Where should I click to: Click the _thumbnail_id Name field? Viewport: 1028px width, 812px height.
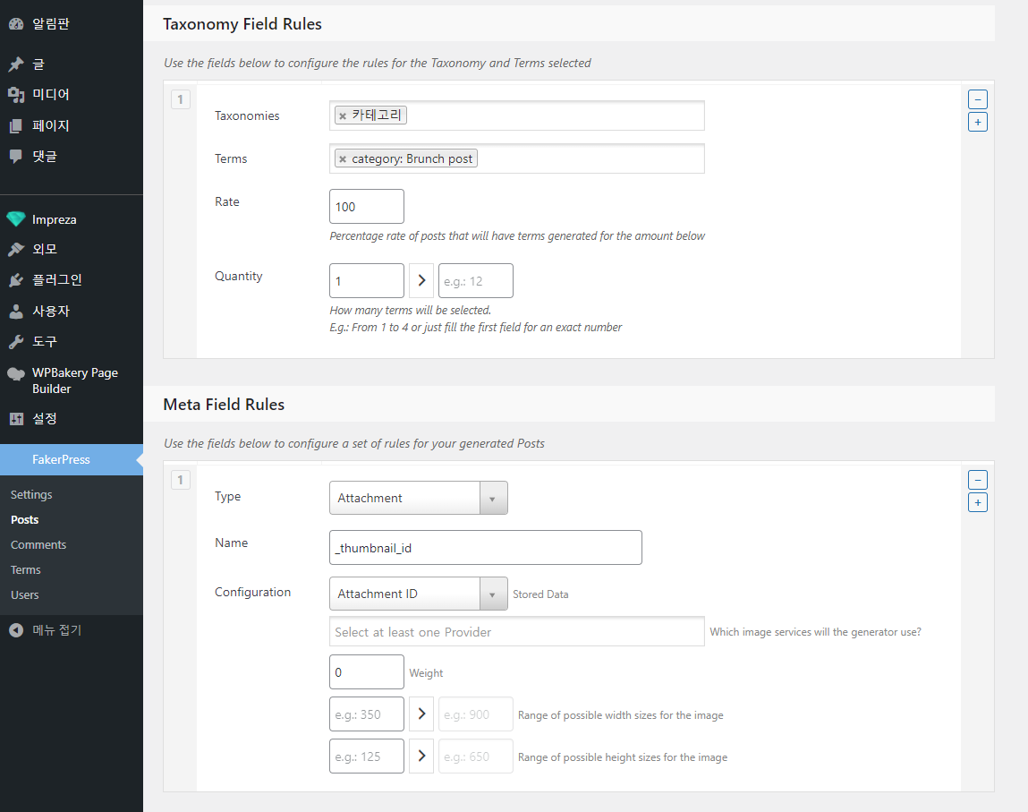(485, 548)
